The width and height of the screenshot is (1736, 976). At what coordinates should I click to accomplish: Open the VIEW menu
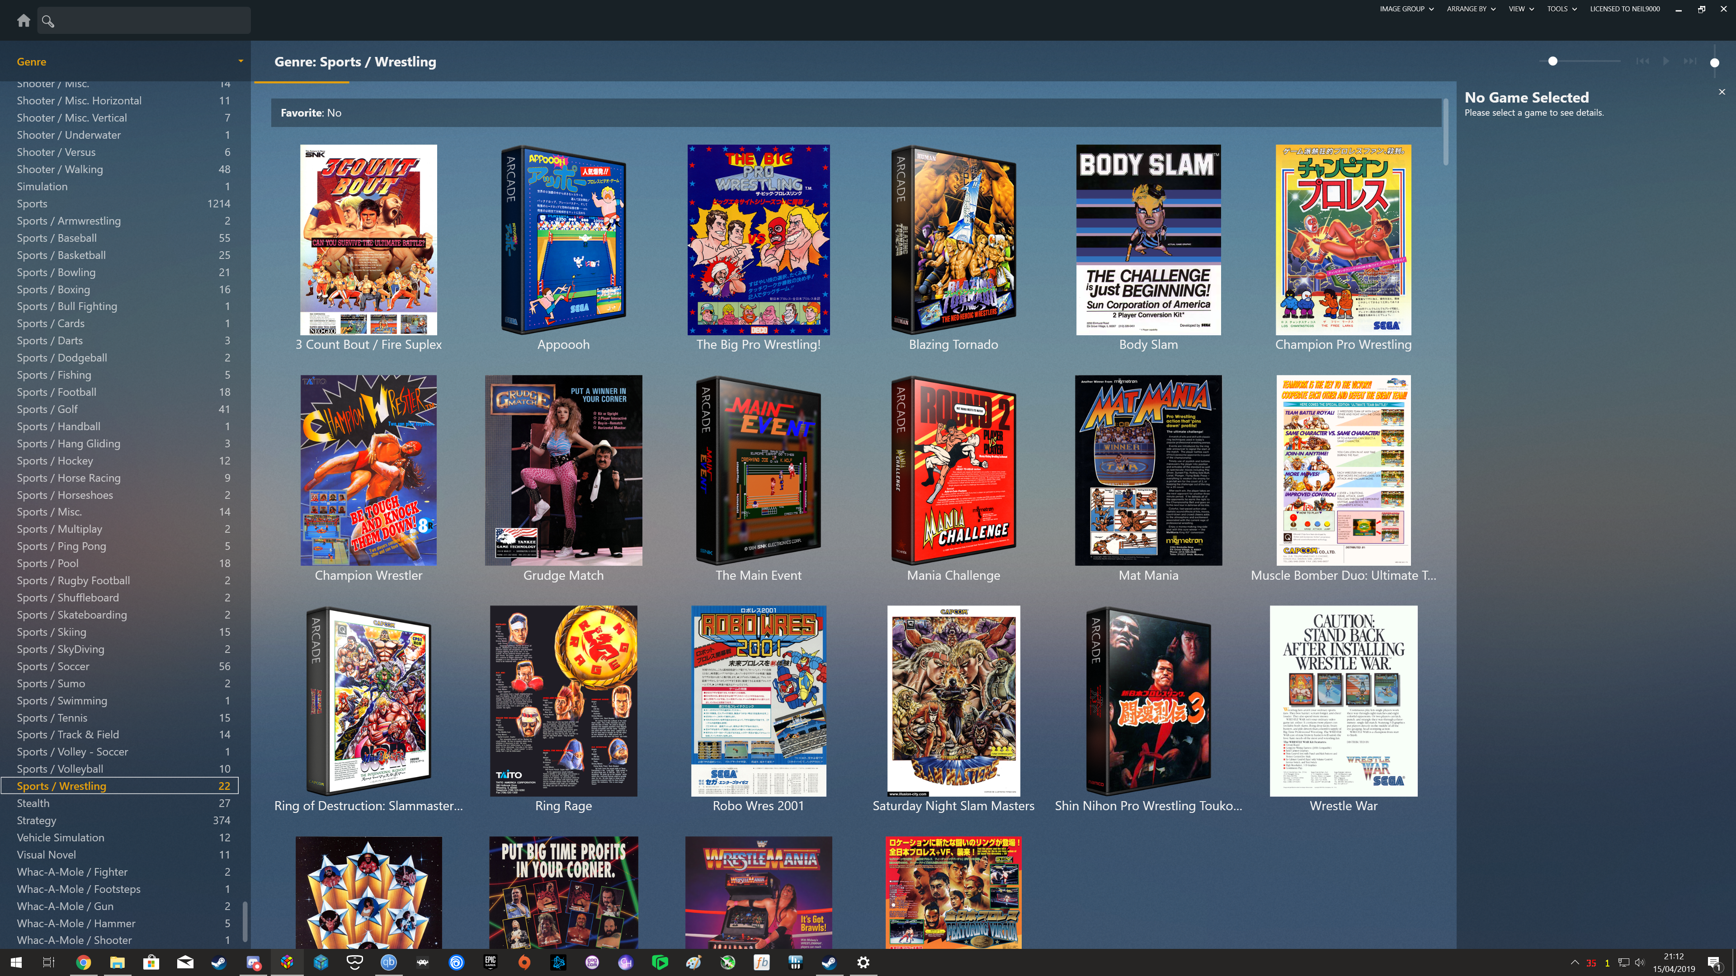pyautogui.click(x=1521, y=9)
